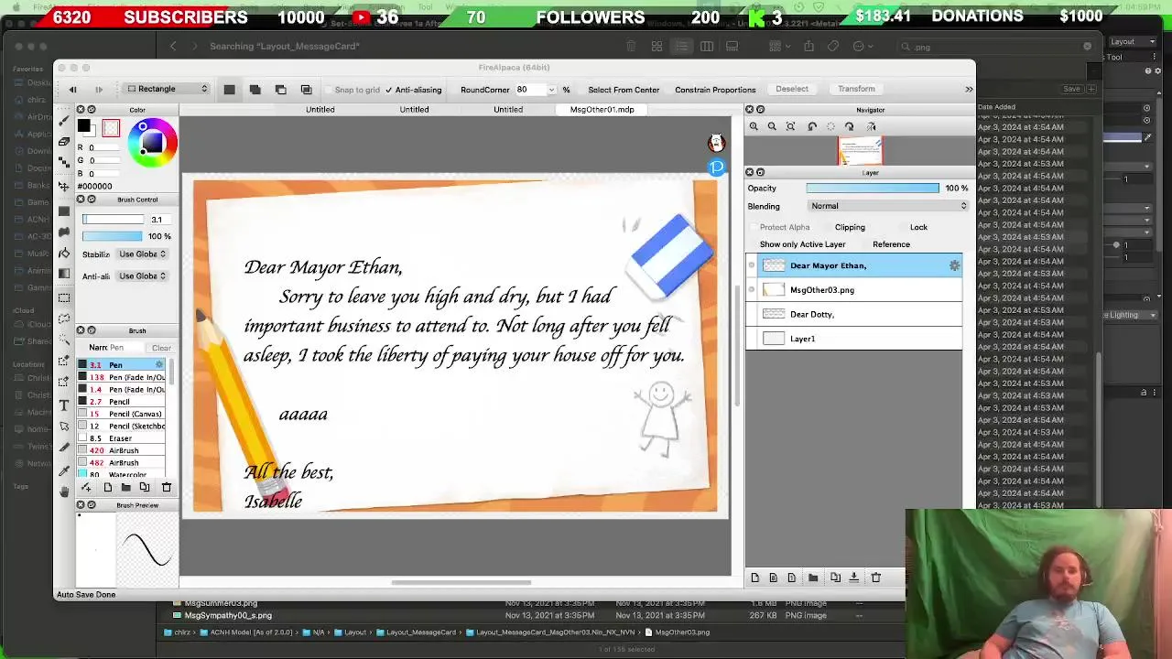The height and width of the screenshot is (659, 1172).
Task: Open gear settings for Dear Mayor Ethan layer
Action: pos(954,265)
